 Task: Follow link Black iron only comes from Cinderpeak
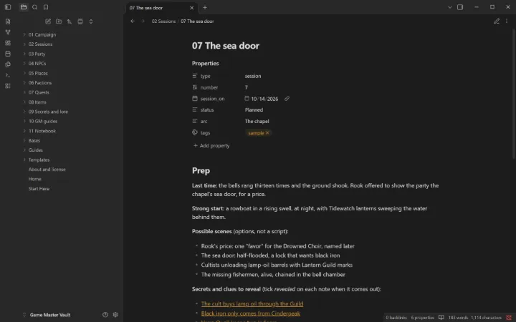tap(250, 313)
